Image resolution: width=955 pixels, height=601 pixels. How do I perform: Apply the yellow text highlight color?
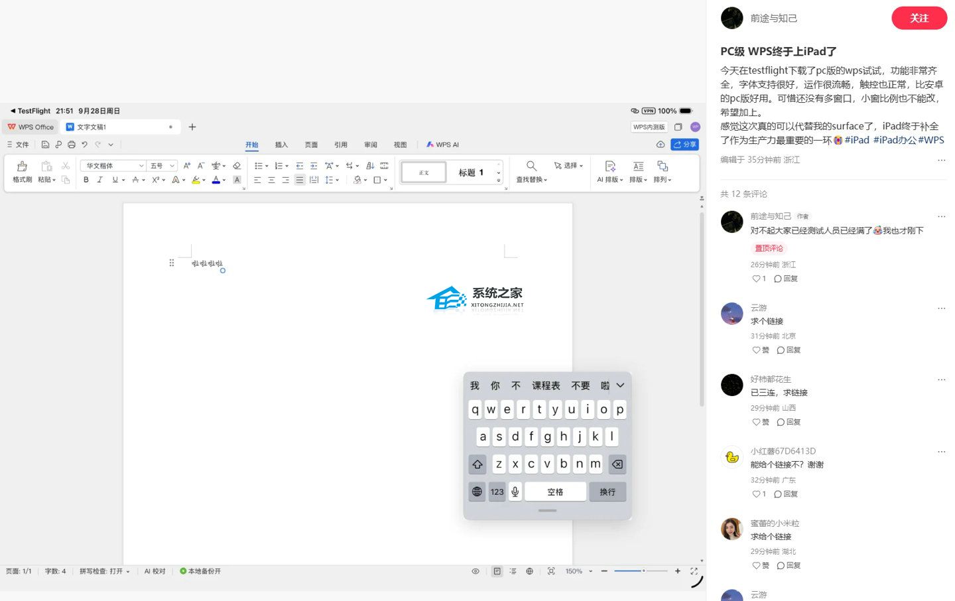pos(196,180)
